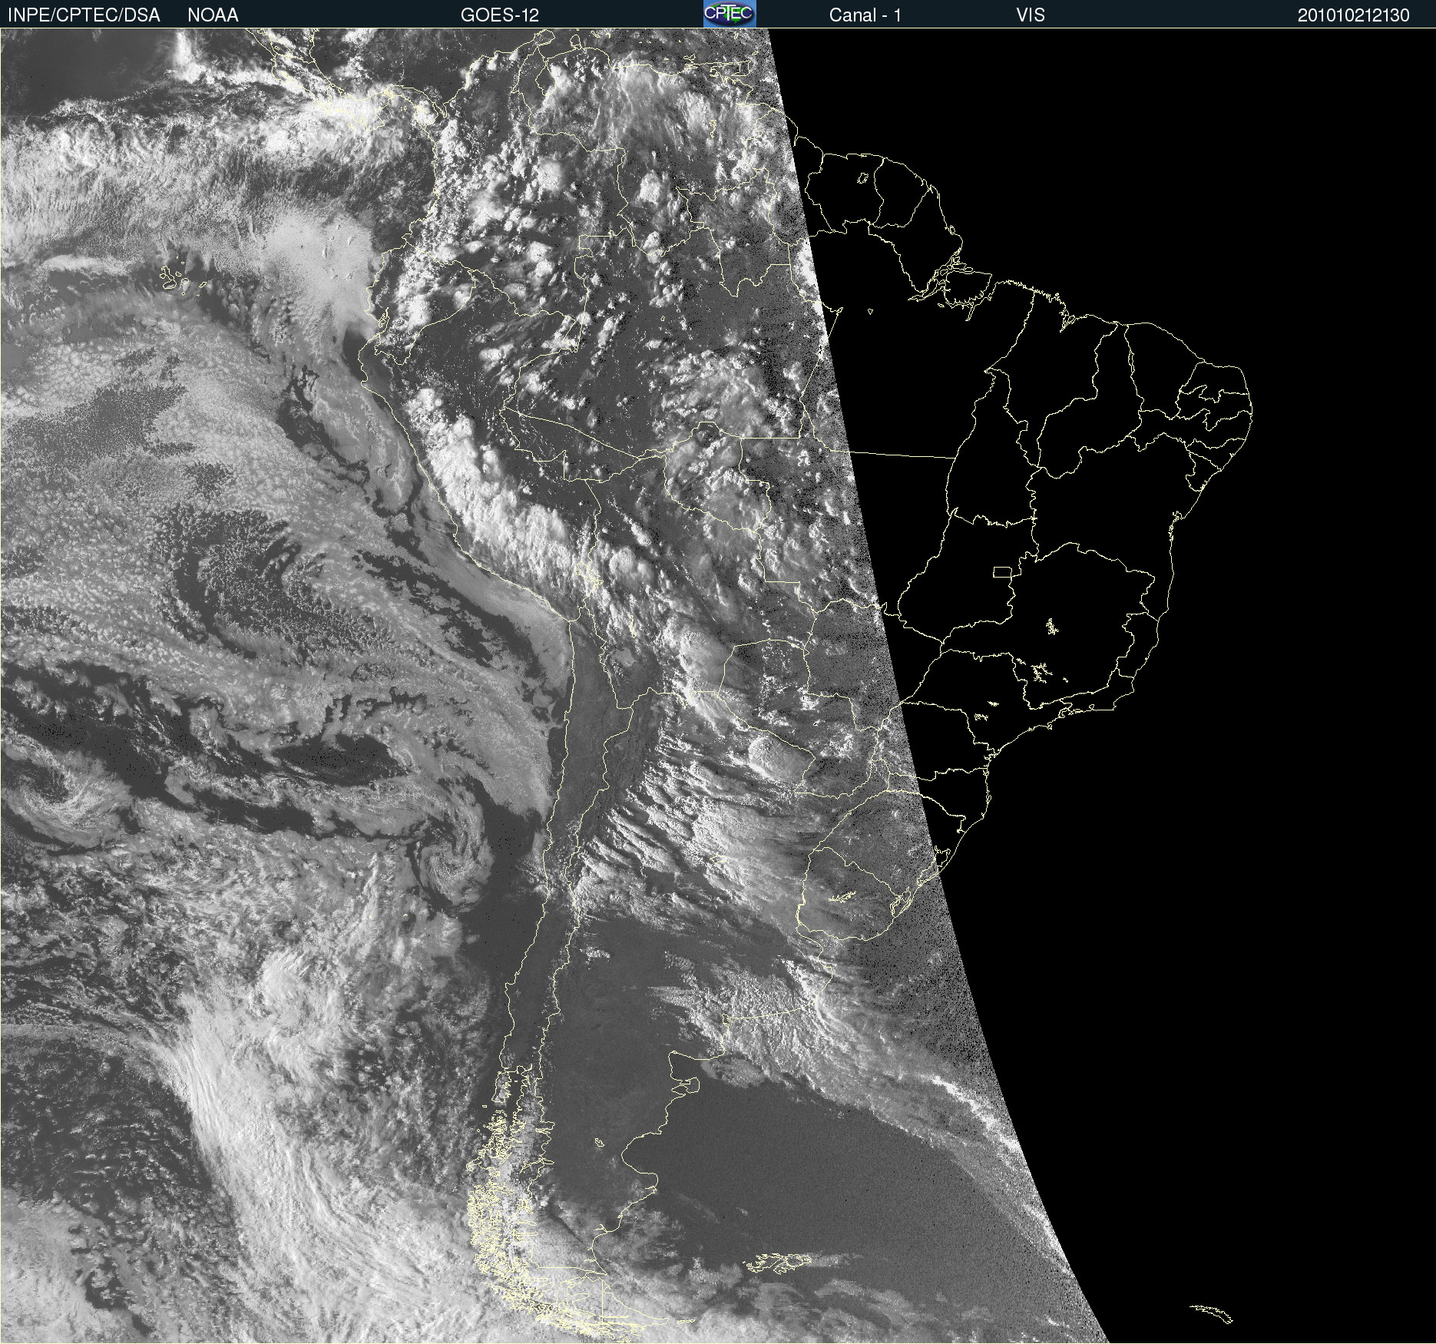
Task: Click the INPE/CPTEC/DSA header label
Action: [84, 15]
